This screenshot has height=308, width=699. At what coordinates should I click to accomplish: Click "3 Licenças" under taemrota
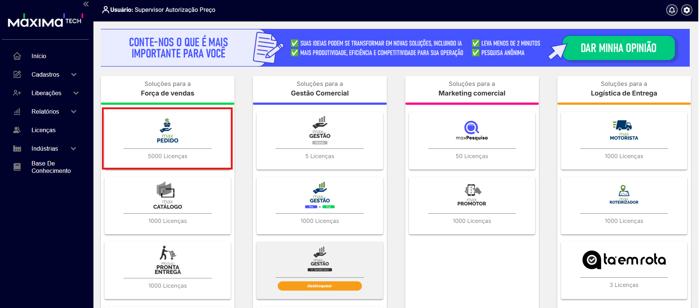coord(624,285)
